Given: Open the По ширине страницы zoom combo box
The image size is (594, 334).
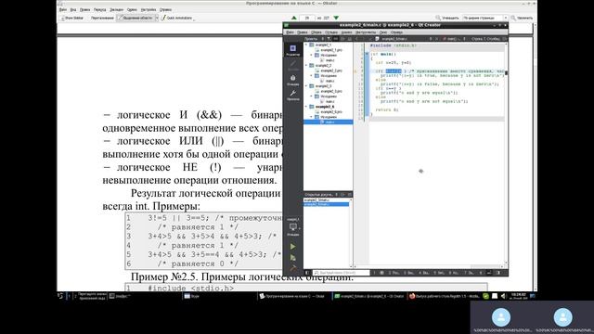Looking at the screenshot, I should 485,18.
